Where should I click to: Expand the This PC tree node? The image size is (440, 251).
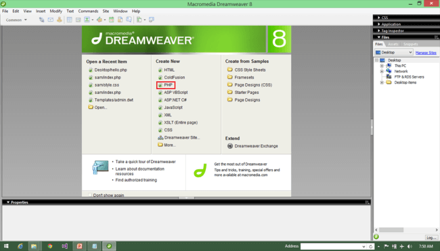click(x=382, y=66)
